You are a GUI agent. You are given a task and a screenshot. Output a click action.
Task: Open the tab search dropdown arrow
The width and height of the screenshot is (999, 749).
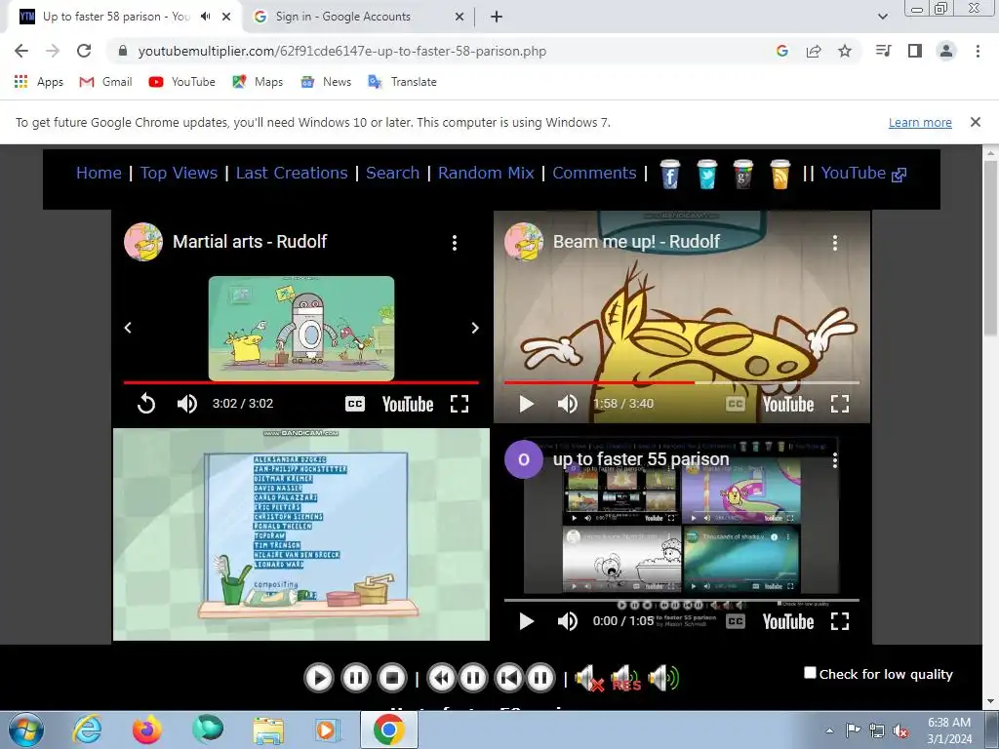tap(882, 17)
